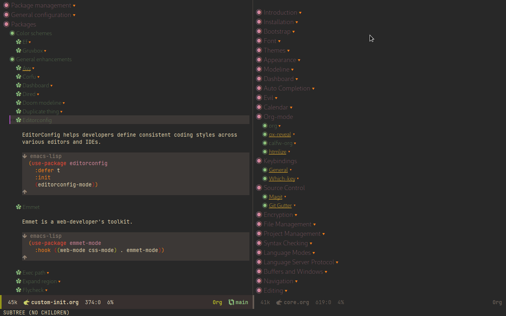Expand the Doom modeline fold arrow
Screen dimensions: 506x316
(x=64, y=103)
